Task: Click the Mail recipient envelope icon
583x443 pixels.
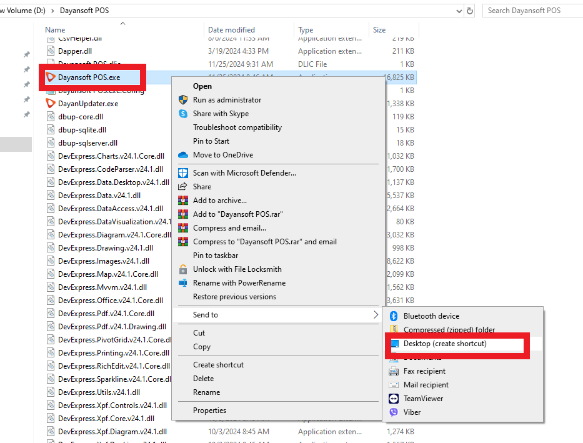Action: 394,385
